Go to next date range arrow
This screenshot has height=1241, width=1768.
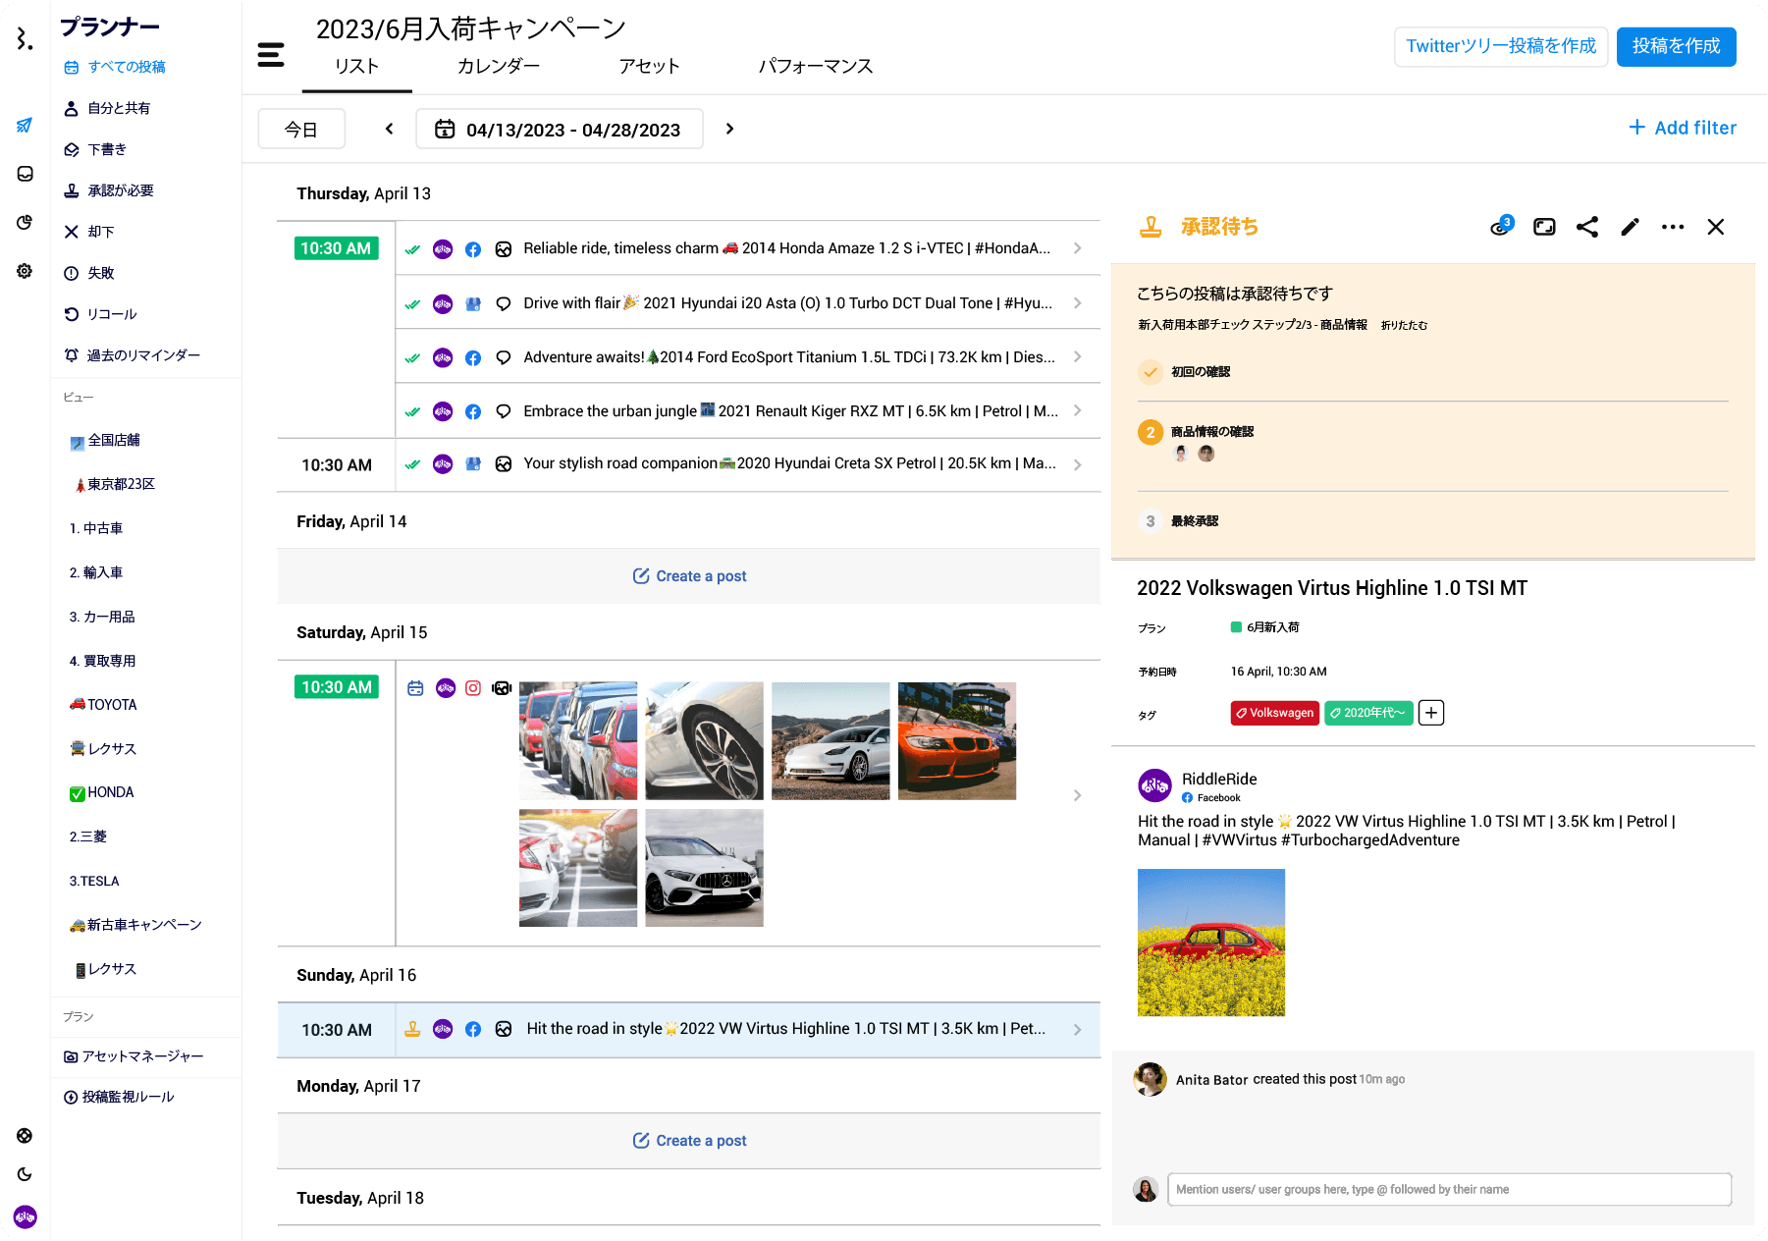coord(729,130)
